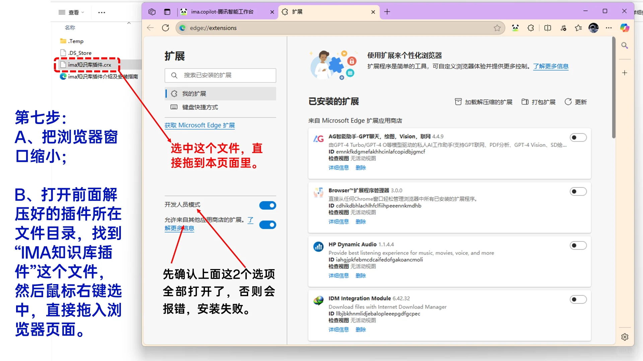Enable HP Dynamic Audio extension toggle
Screen dimensions: 643x361
pyautogui.click(x=578, y=246)
